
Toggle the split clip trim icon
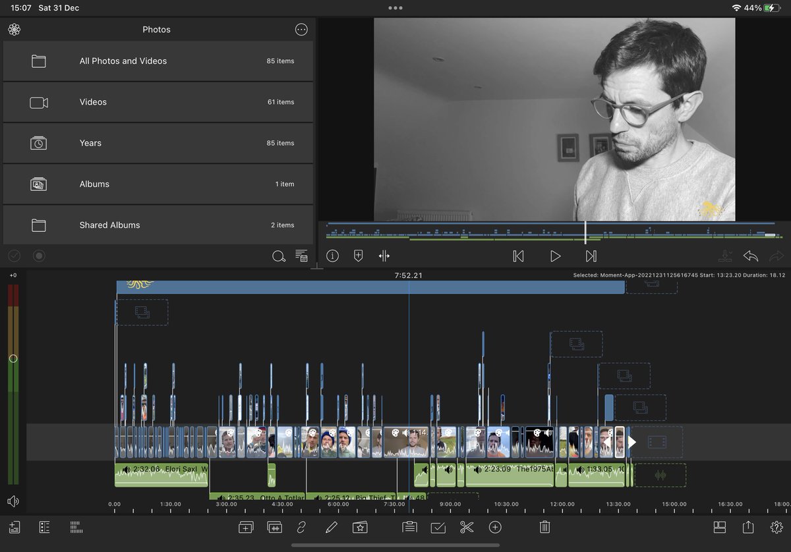pyautogui.click(x=385, y=256)
